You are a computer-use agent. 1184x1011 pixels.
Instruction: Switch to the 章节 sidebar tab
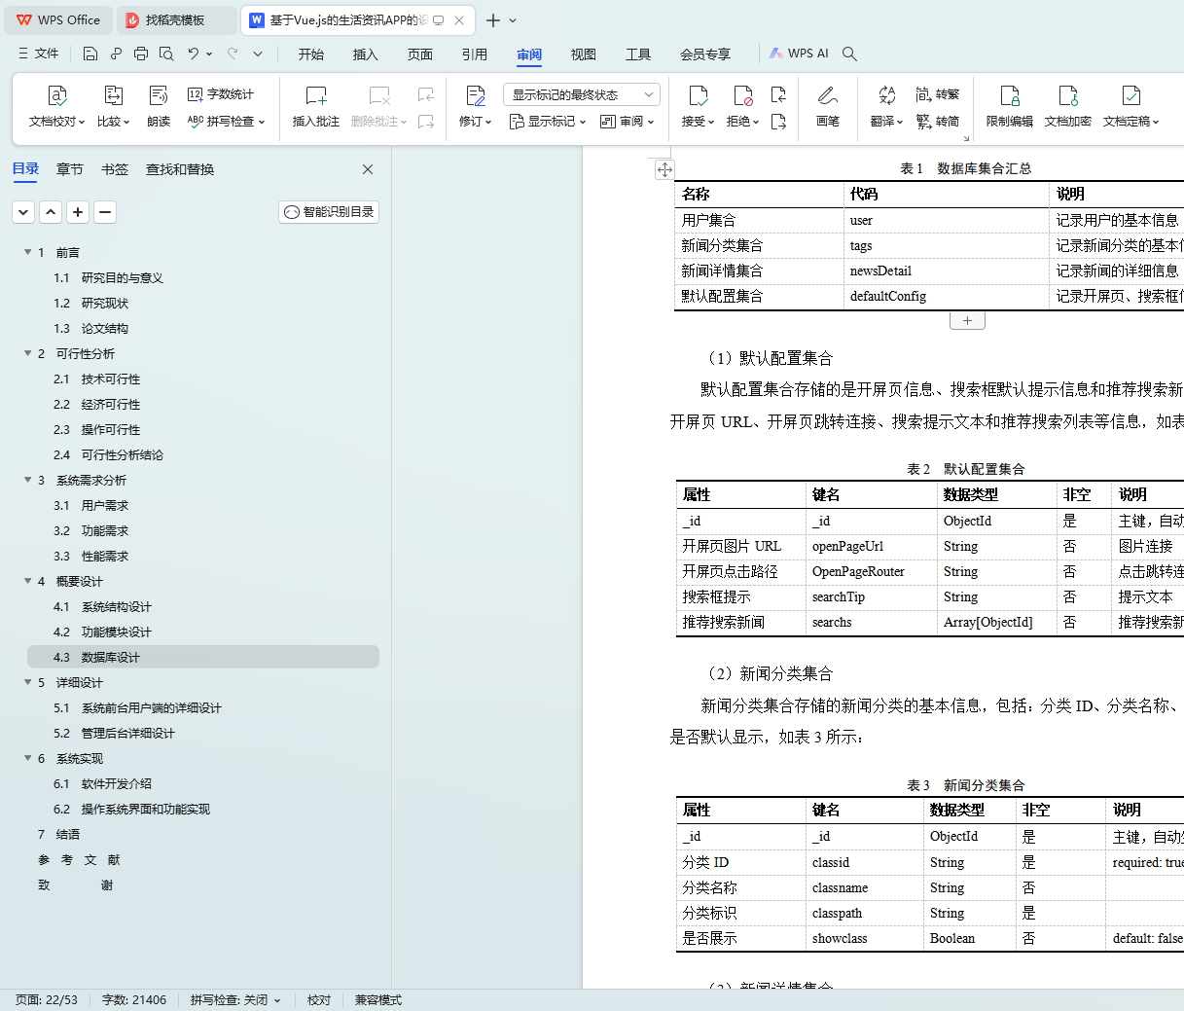coord(70,169)
